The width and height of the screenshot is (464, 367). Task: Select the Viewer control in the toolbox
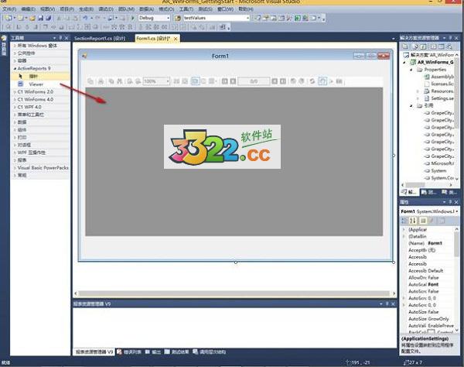tap(36, 84)
